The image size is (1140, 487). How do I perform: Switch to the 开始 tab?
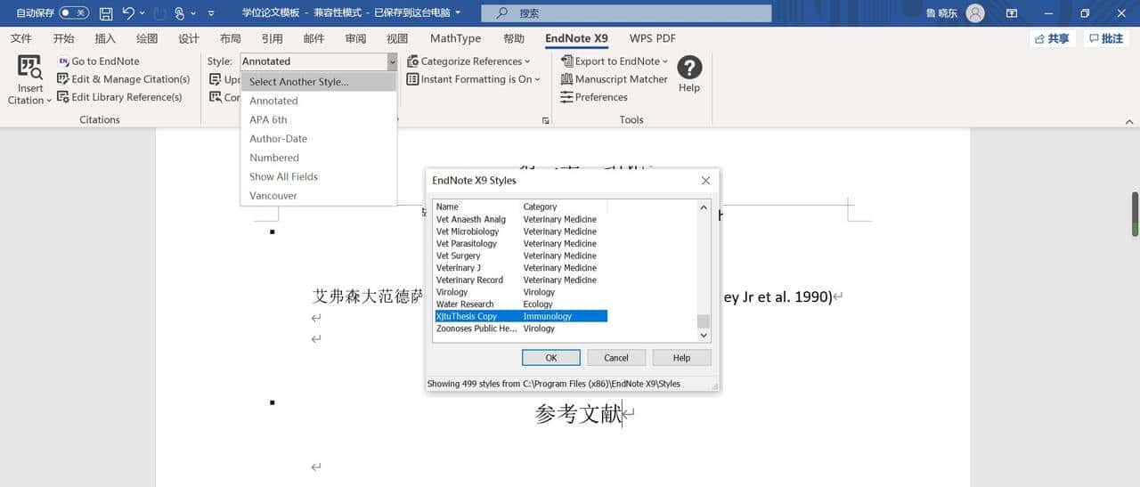63,38
